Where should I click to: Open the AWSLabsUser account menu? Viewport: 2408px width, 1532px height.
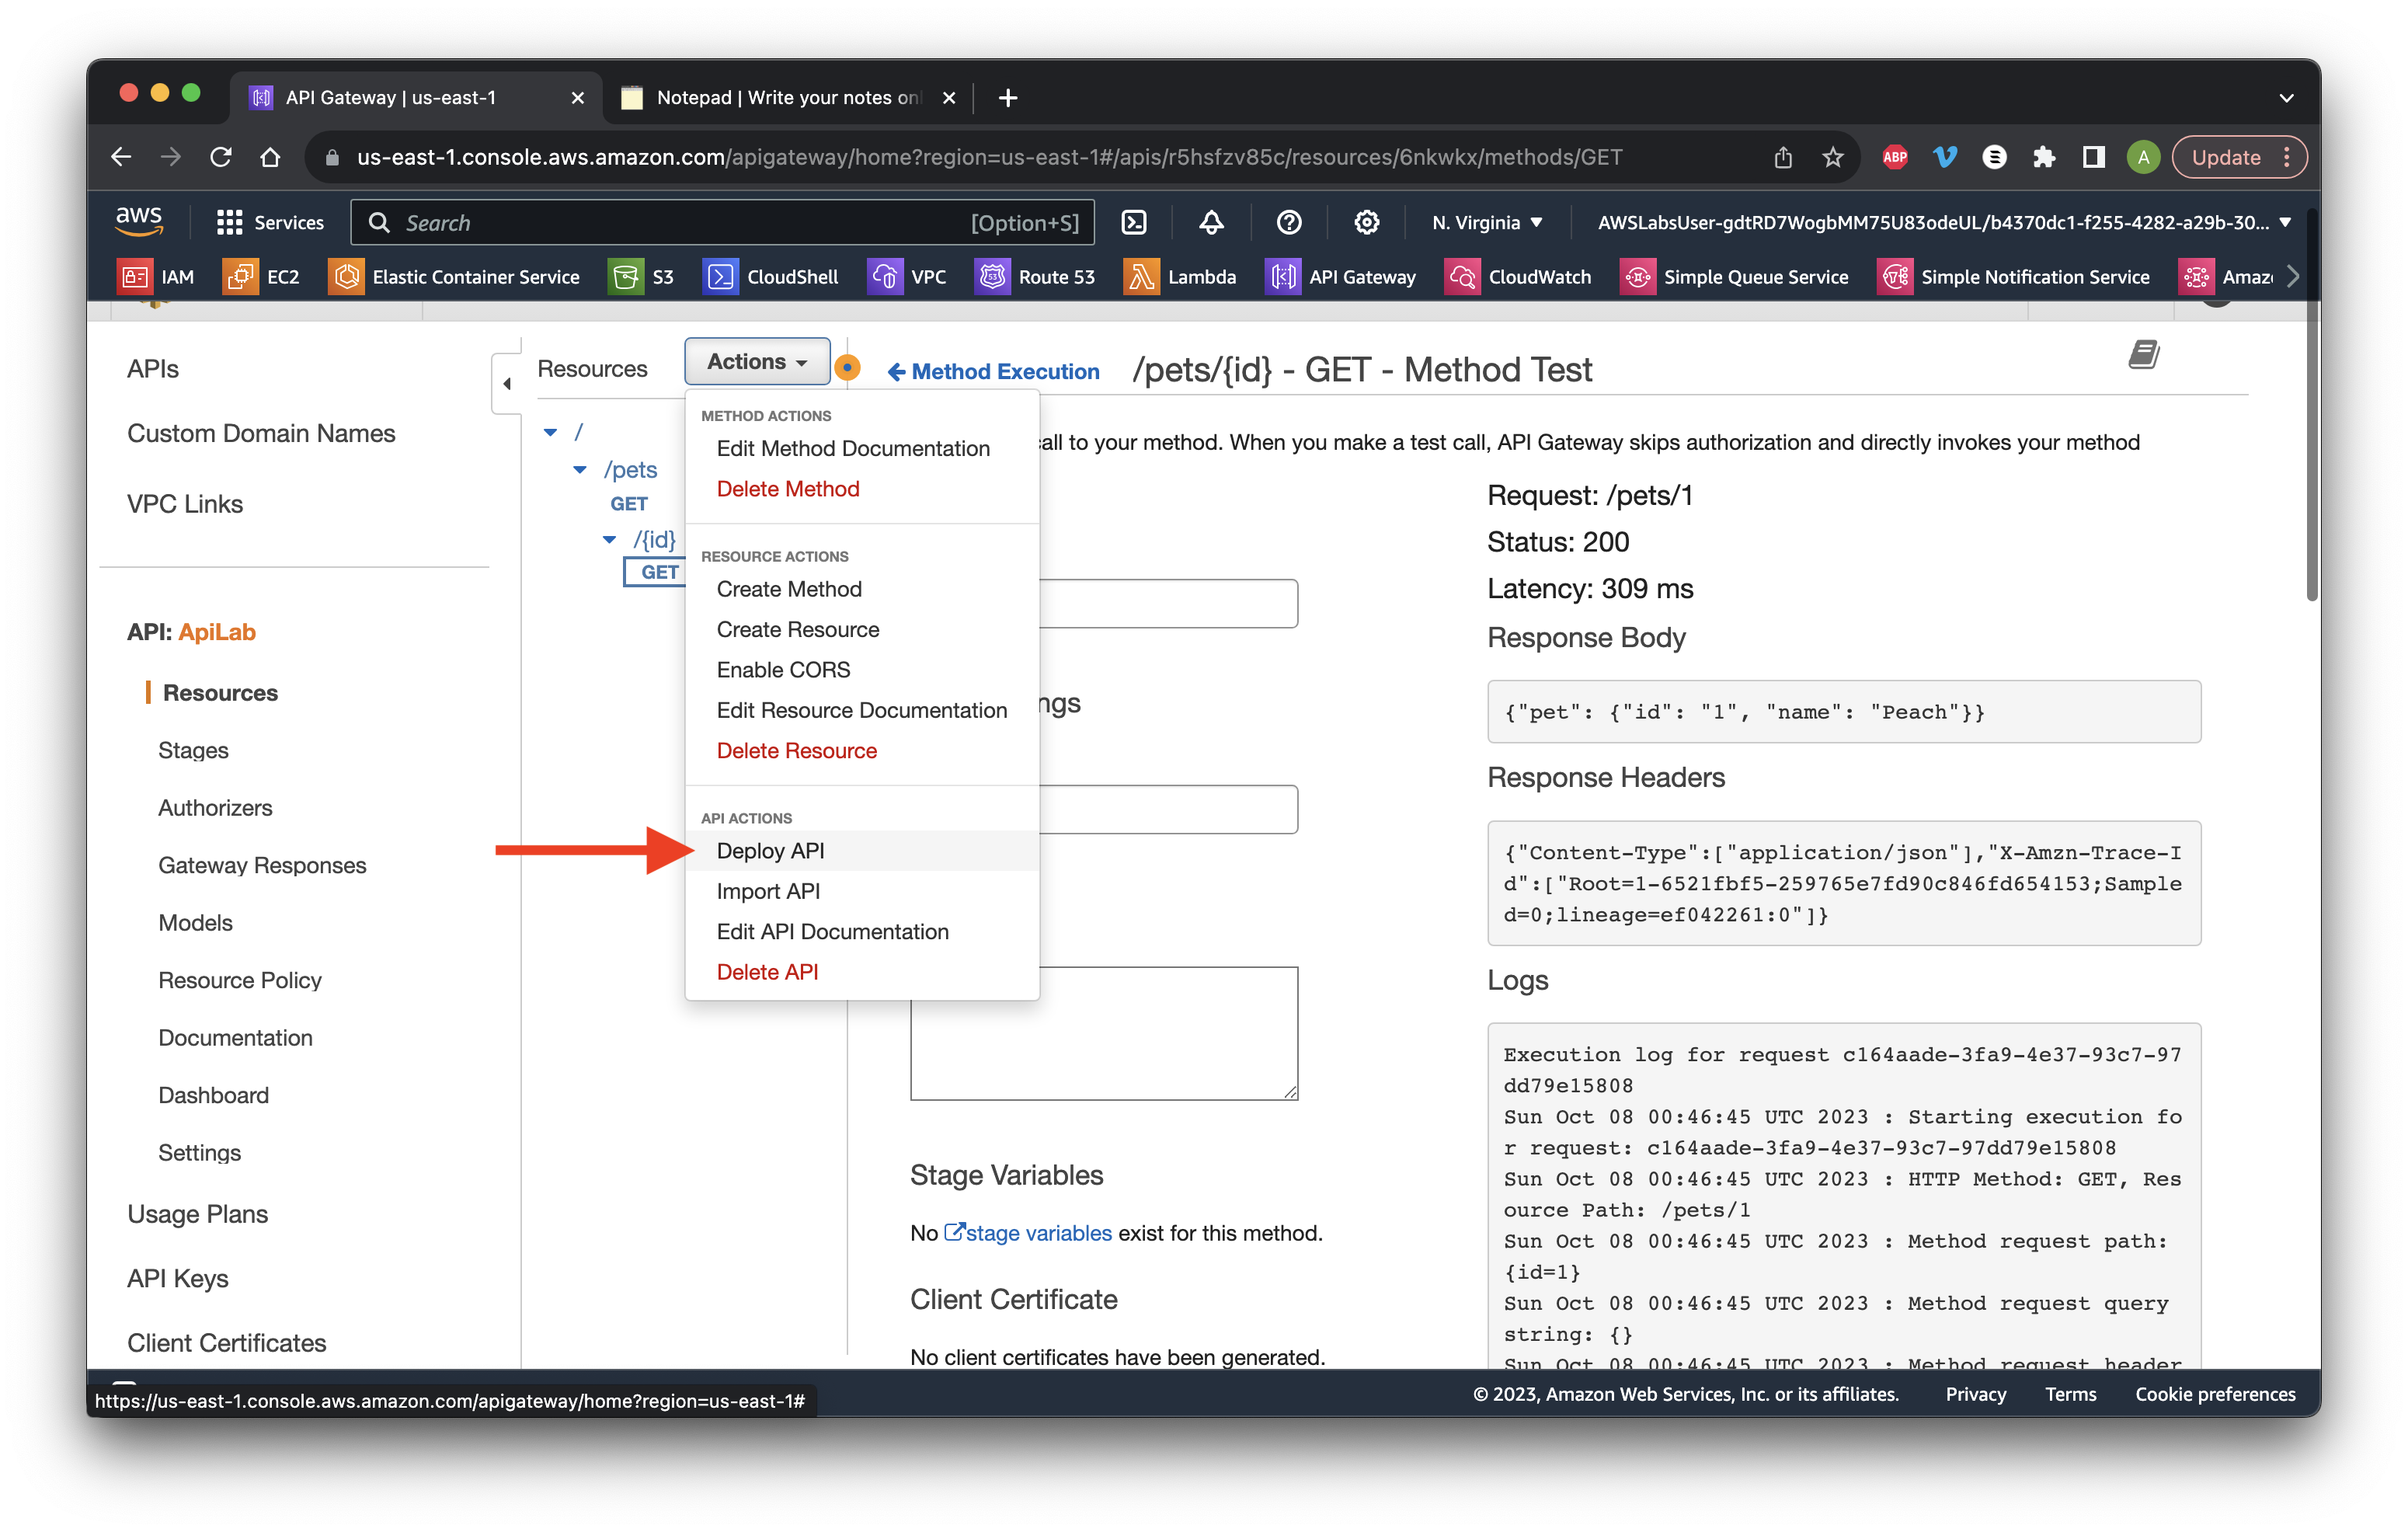coord(1943,222)
